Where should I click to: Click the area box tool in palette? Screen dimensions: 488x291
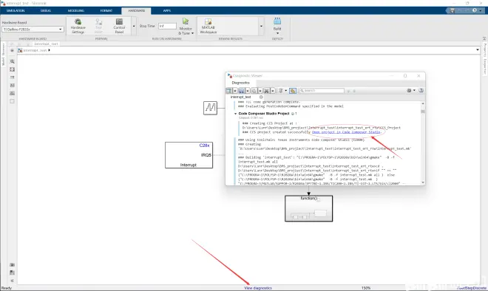(x=12, y=101)
